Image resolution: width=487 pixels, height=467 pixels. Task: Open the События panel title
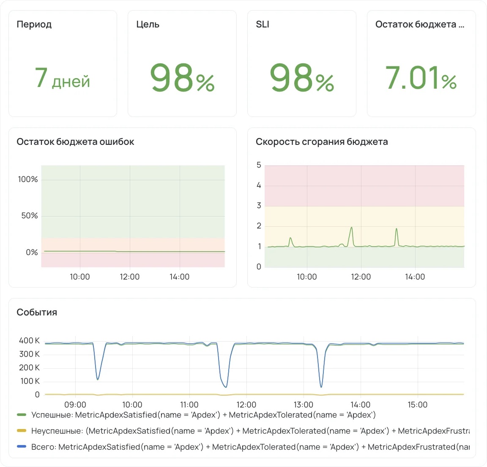pyautogui.click(x=37, y=312)
